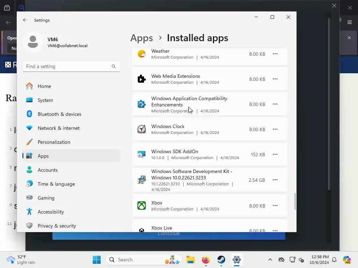Open the System settings category
Screen dimensions: 358x268
click(71, 100)
